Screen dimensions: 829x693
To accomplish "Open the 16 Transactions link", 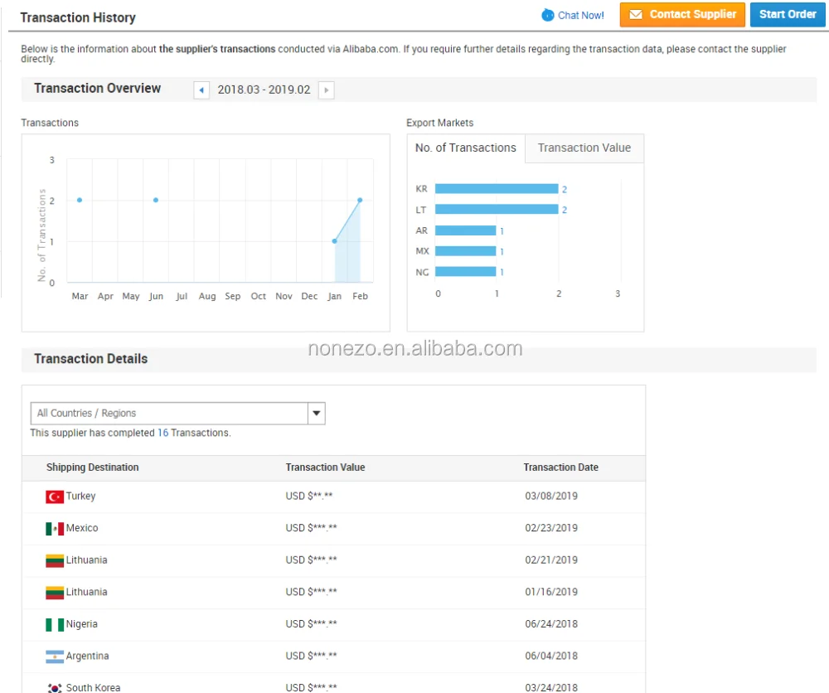I will tap(163, 433).
